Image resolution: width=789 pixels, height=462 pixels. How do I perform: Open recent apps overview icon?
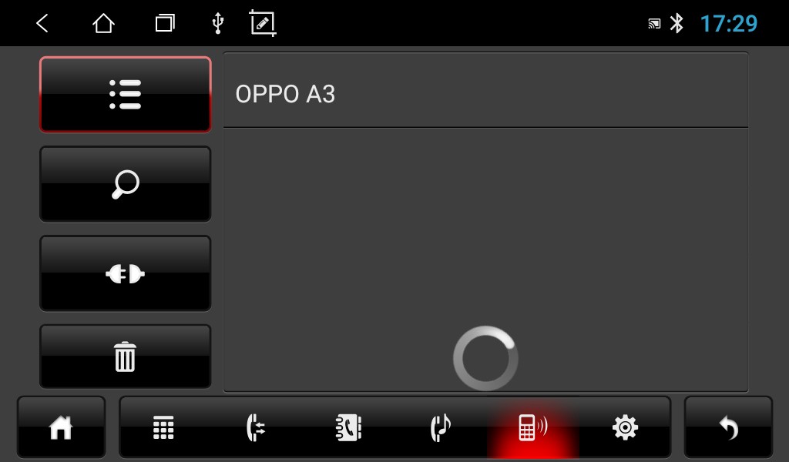coord(165,23)
